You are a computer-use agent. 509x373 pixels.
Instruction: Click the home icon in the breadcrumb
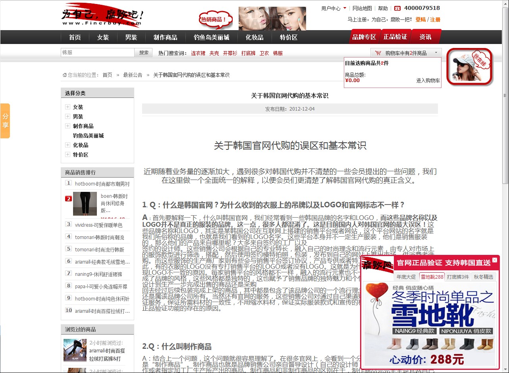[65, 75]
